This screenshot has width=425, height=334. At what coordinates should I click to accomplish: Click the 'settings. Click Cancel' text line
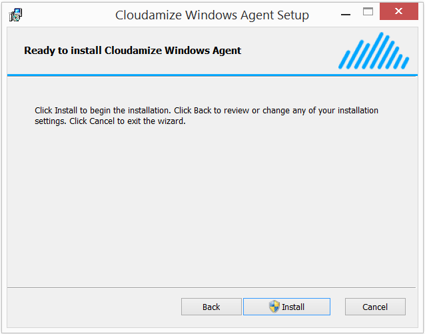(x=110, y=121)
